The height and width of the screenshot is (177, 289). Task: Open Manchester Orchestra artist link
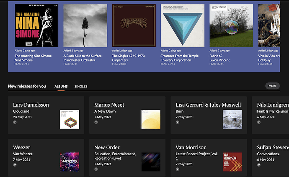pos(79,60)
